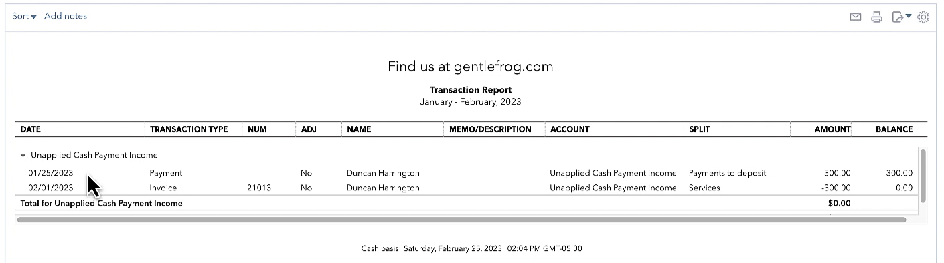The image size is (944, 263).
Task: Click the Find us at gentlefrog.com header
Action: [x=470, y=67]
